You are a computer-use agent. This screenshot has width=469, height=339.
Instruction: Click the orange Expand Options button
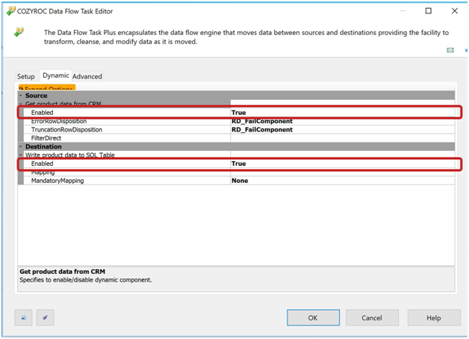(47, 88)
